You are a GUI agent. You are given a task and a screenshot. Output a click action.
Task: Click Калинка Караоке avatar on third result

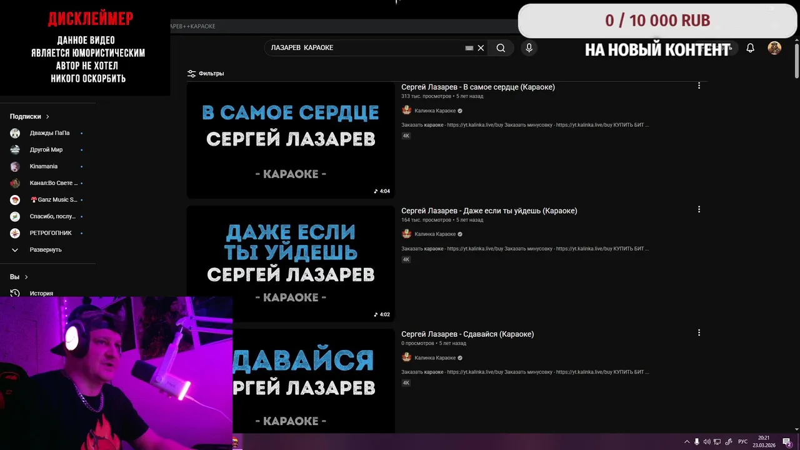point(406,357)
